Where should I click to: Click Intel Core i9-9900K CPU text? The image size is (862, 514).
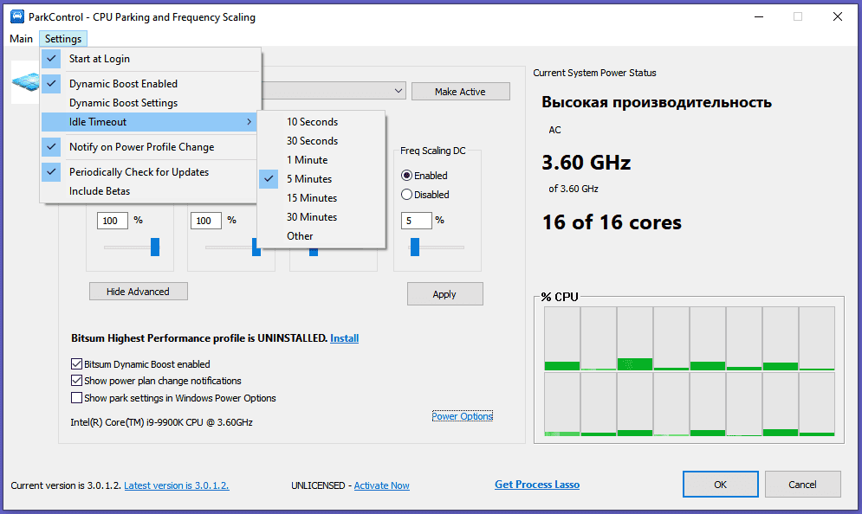pos(162,422)
